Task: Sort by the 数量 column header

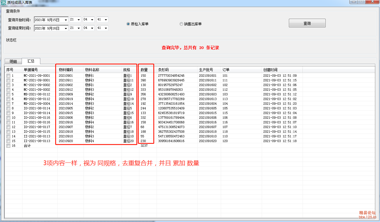Action: click(x=148, y=70)
